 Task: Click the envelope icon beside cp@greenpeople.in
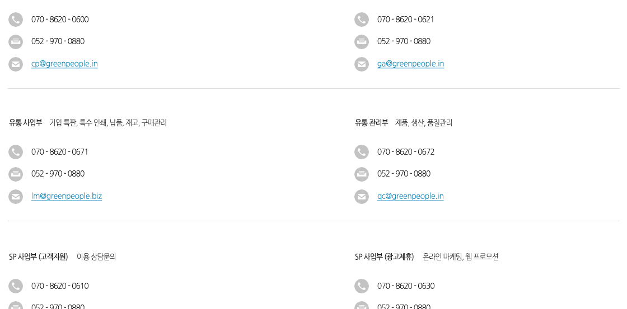(16, 64)
